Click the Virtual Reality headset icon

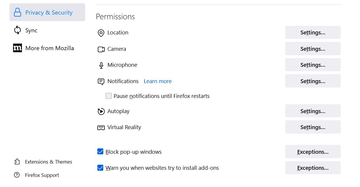point(101,128)
